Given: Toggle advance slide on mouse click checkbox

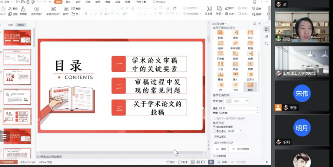Looking at the screenshot, I should coord(214,127).
